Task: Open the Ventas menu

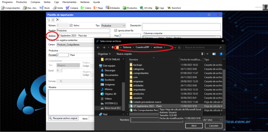Action: [x=47, y=2]
